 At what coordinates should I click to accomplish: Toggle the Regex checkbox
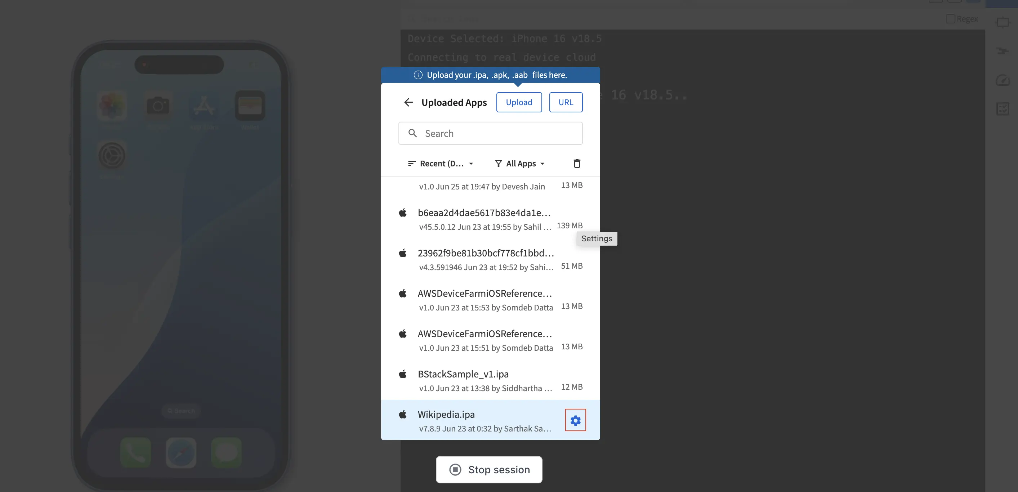[x=950, y=19]
